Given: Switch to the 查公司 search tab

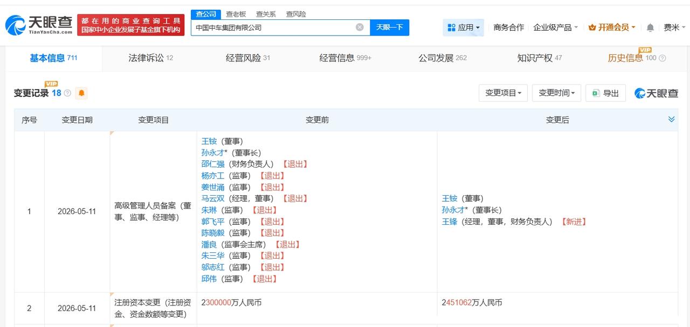Looking at the screenshot, I should tap(206, 14).
